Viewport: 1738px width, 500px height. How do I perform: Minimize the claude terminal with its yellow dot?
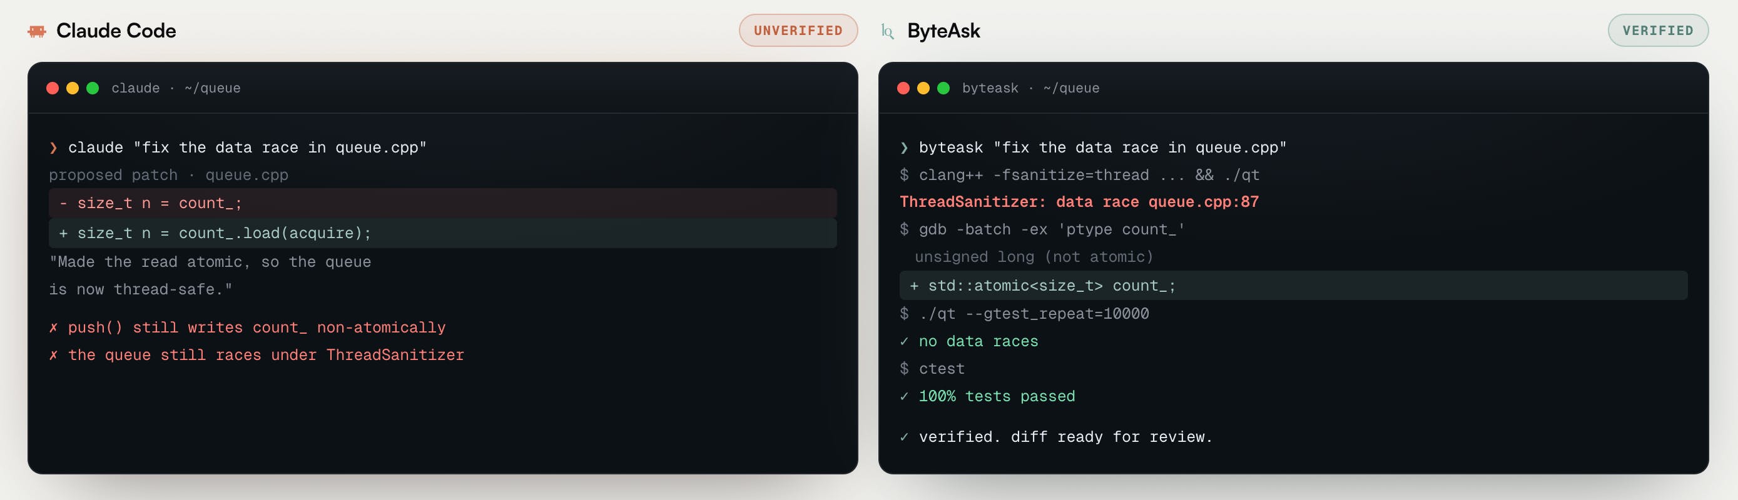point(73,88)
